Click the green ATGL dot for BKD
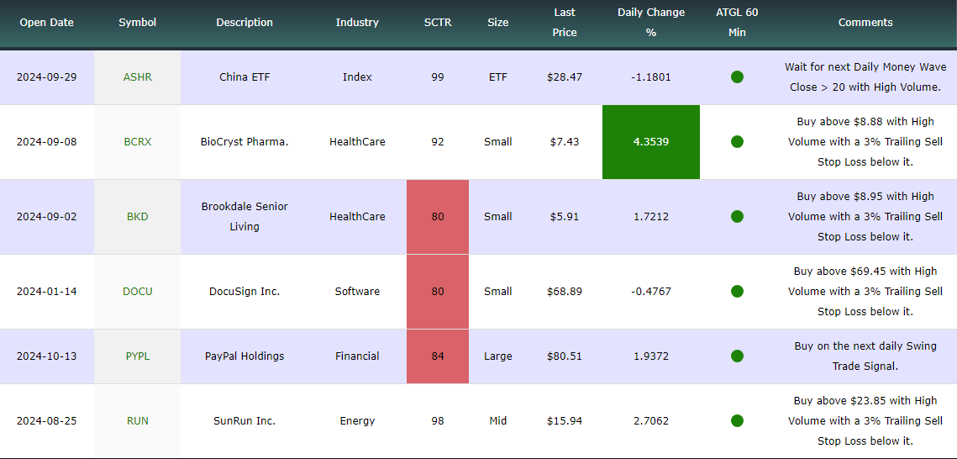Screen dimensions: 957x459 tap(737, 216)
